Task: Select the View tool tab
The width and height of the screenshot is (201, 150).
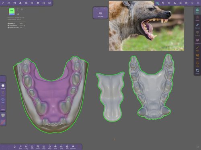Action: pos(197,10)
